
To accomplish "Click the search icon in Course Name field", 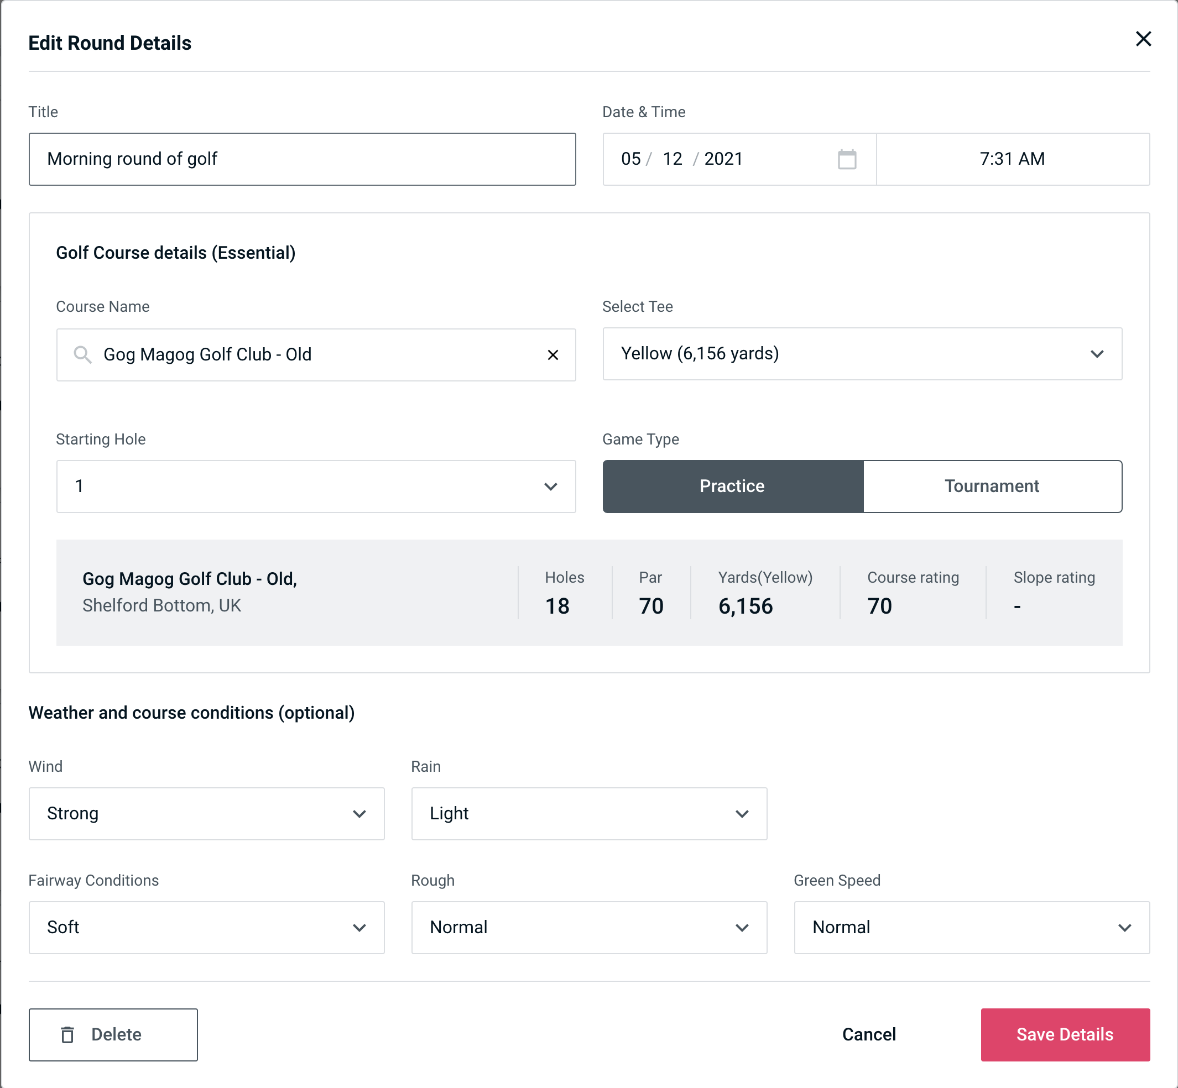I will [81, 355].
